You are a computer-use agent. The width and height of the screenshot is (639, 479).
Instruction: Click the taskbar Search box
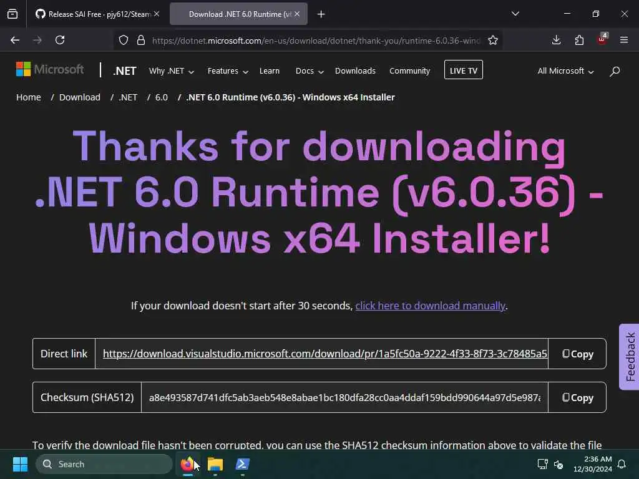(x=104, y=464)
